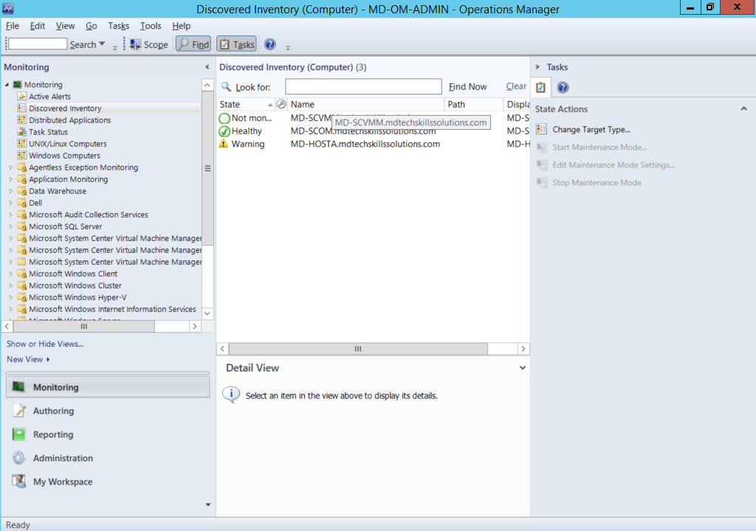The image size is (756, 531).
Task: Click the Clear link
Action: click(516, 86)
